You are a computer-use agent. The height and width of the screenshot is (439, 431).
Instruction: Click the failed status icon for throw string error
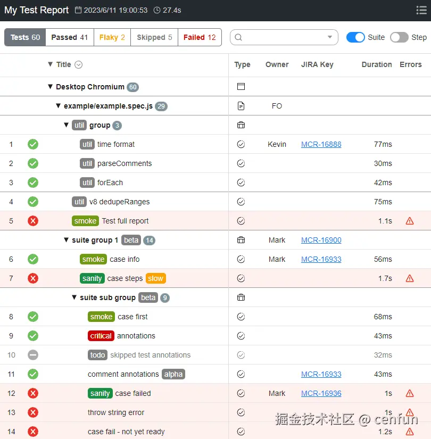click(33, 412)
